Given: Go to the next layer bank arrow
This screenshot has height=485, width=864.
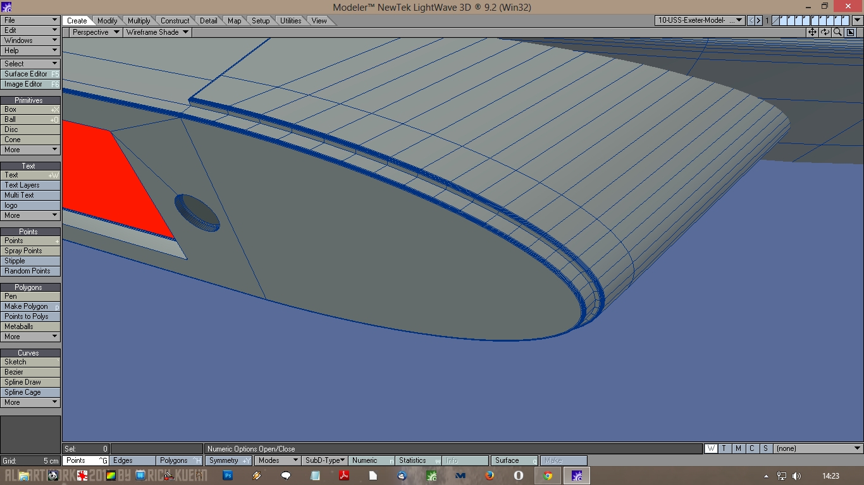Looking at the screenshot, I should click(x=759, y=21).
